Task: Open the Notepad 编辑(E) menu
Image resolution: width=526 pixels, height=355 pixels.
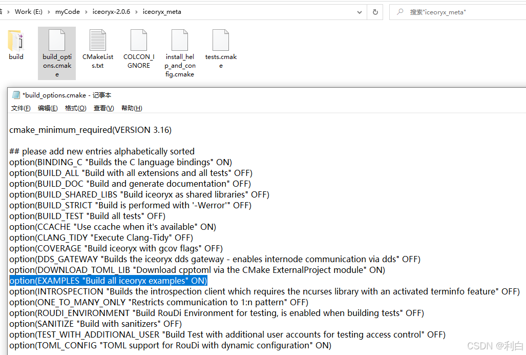Action: pyautogui.click(x=48, y=108)
